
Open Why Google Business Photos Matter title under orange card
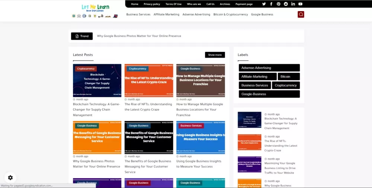[x=97, y=164]
